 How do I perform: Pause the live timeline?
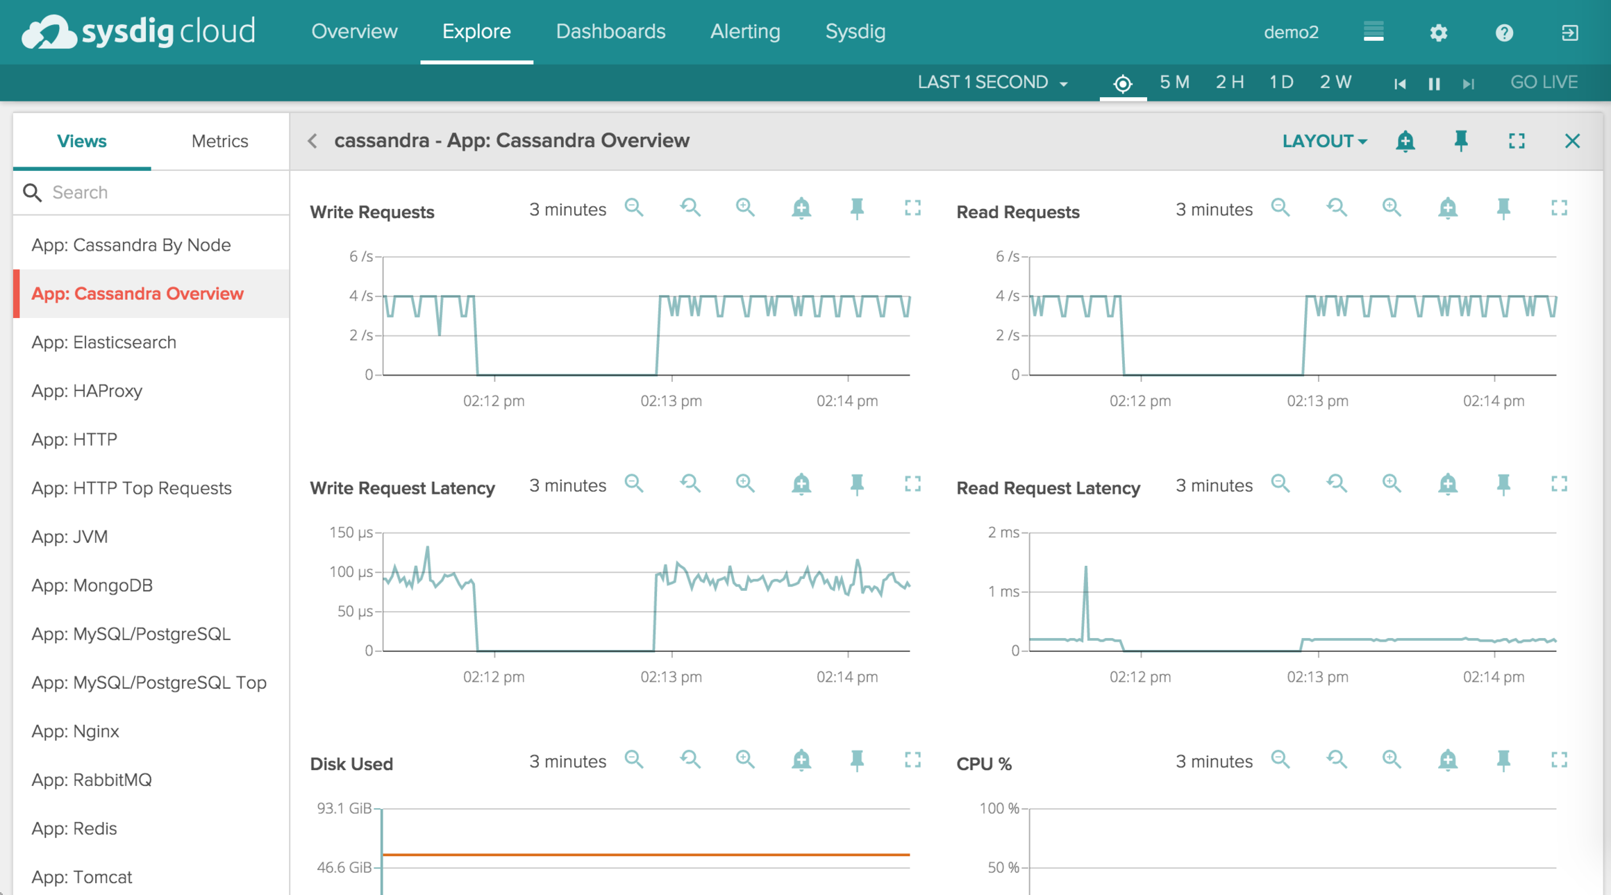click(1434, 84)
